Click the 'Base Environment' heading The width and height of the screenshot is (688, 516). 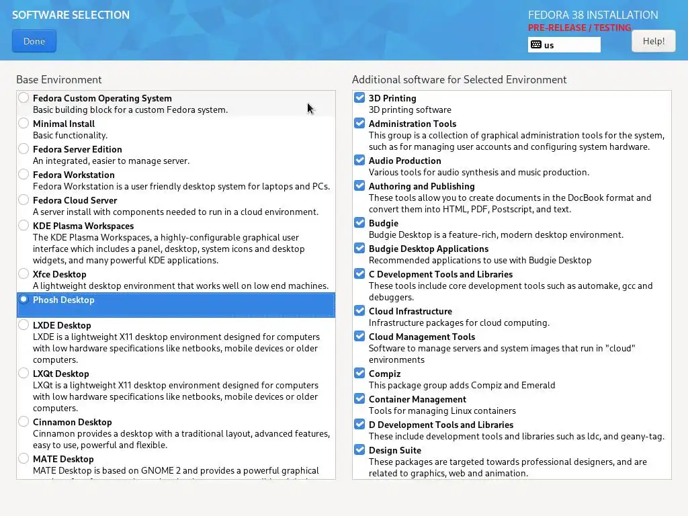[x=59, y=79]
